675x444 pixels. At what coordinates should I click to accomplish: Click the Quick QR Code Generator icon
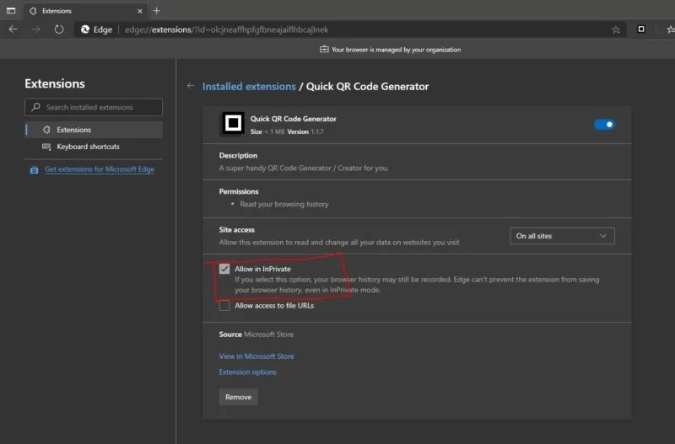click(x=233, y=124)
